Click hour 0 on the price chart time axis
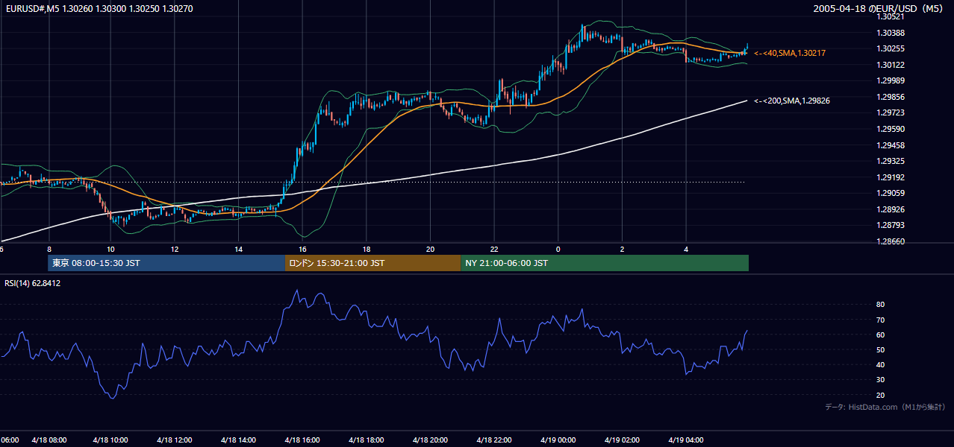 558,249
